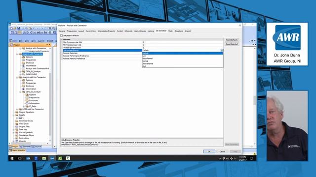The image size is (316, 177).
Task: Select BelowNormal from the priority list
Action: coord(183,59)
